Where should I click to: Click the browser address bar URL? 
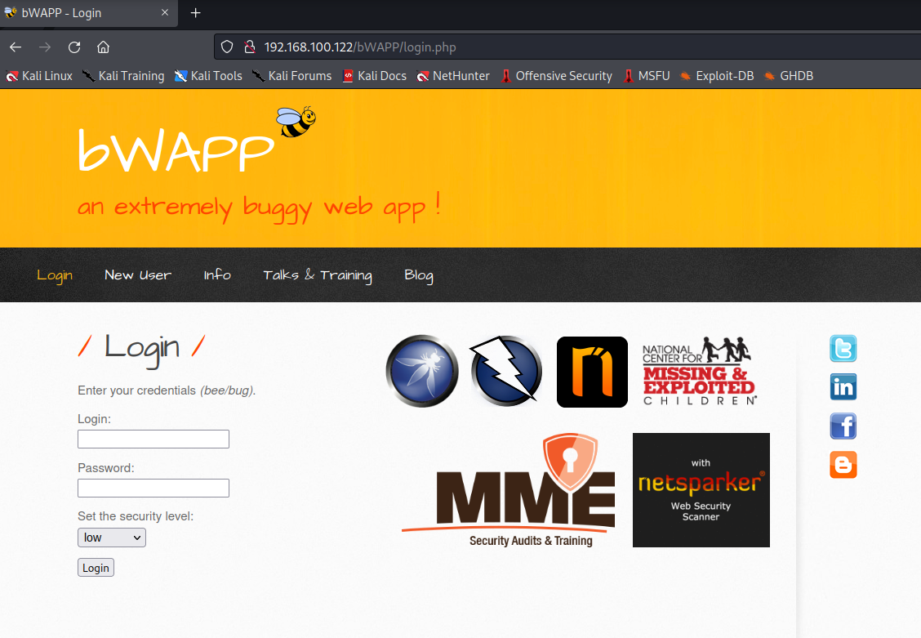[x=372, y=47]
